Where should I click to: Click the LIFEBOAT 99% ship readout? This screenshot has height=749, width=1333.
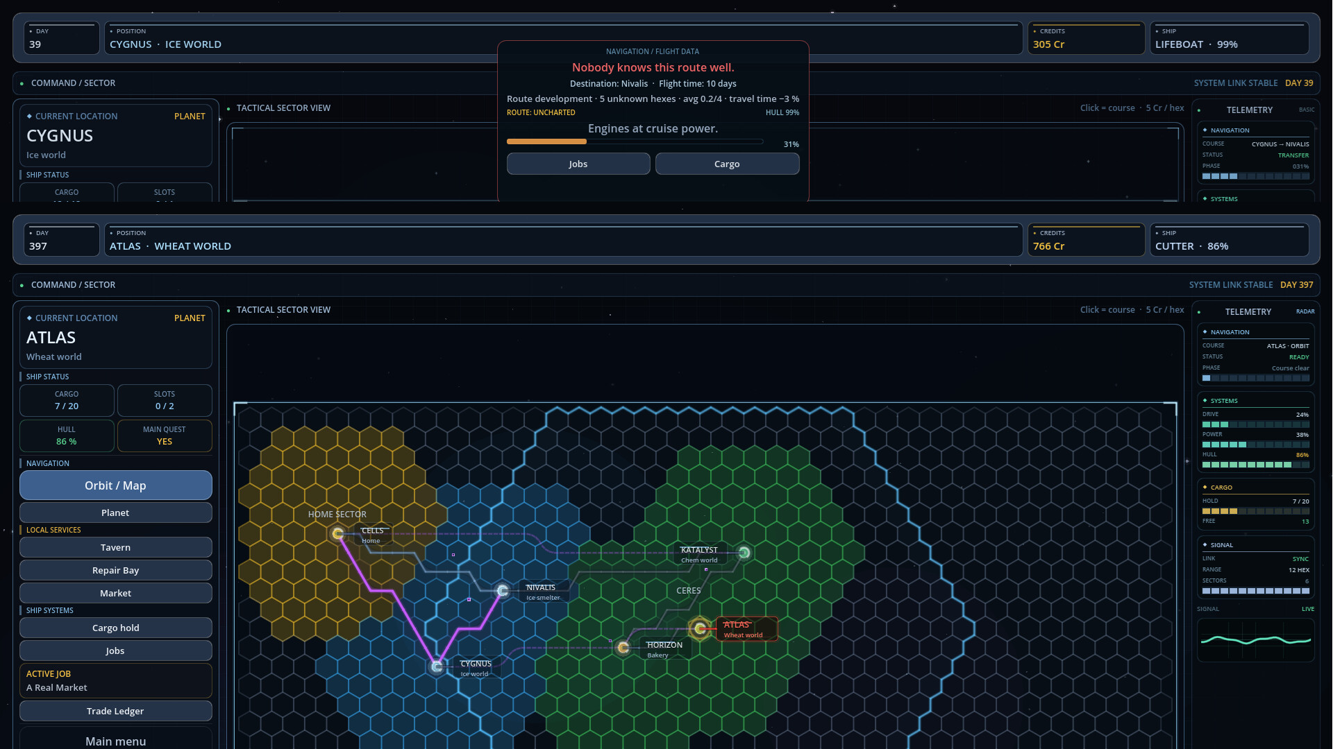[x=1230, y=38]
